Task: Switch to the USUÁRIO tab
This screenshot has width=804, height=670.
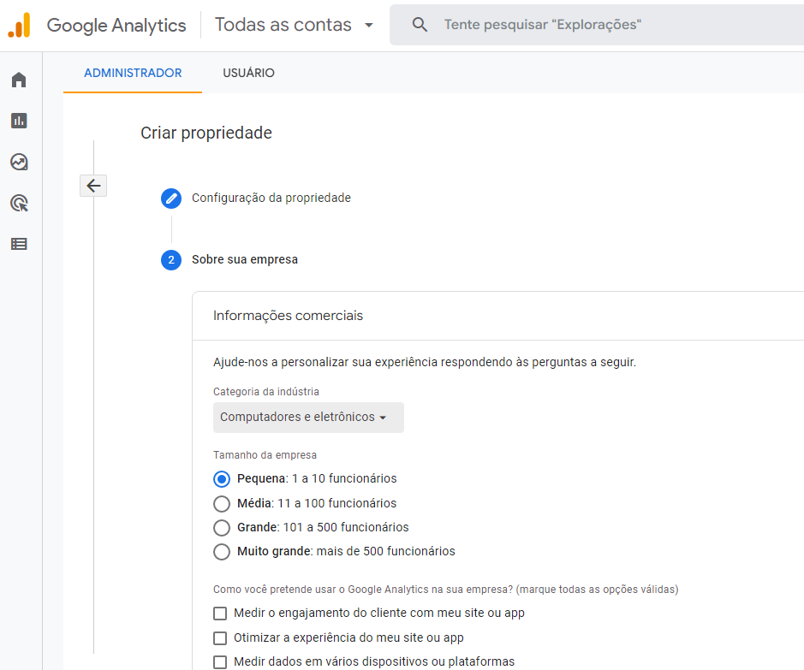Action: click(x=248, y=74)
